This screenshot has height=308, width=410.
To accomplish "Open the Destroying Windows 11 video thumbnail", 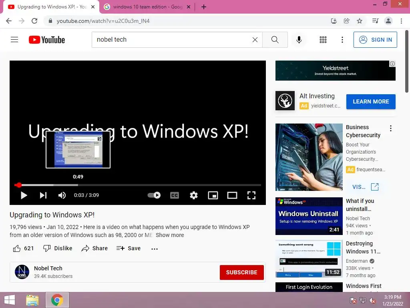I will (309, 259).
